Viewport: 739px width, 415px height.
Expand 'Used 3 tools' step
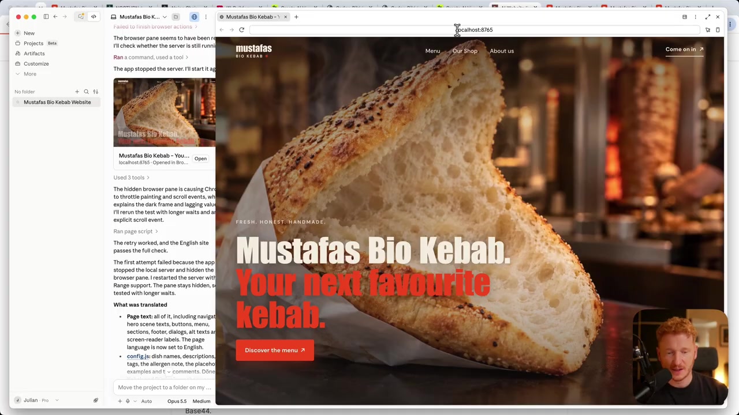pos(132,178)
